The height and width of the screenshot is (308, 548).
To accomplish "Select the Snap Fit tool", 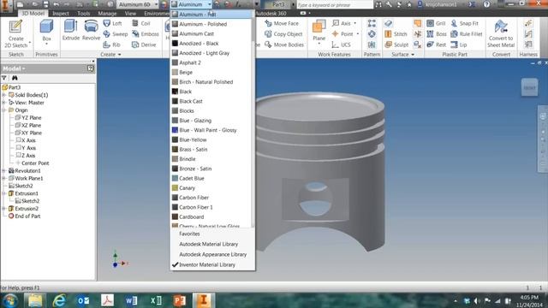I will [464, 23].
